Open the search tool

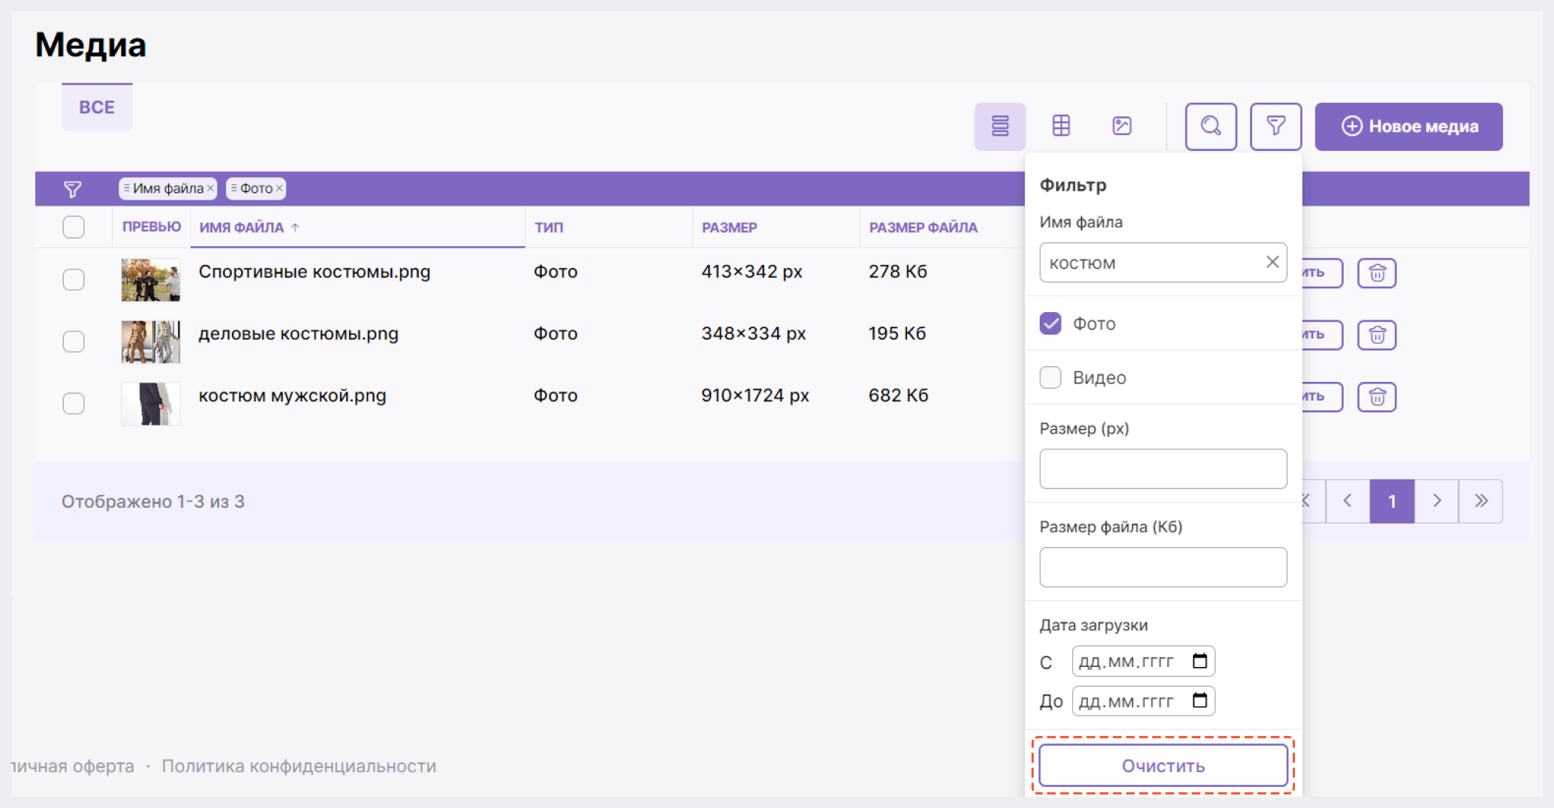1211,126
